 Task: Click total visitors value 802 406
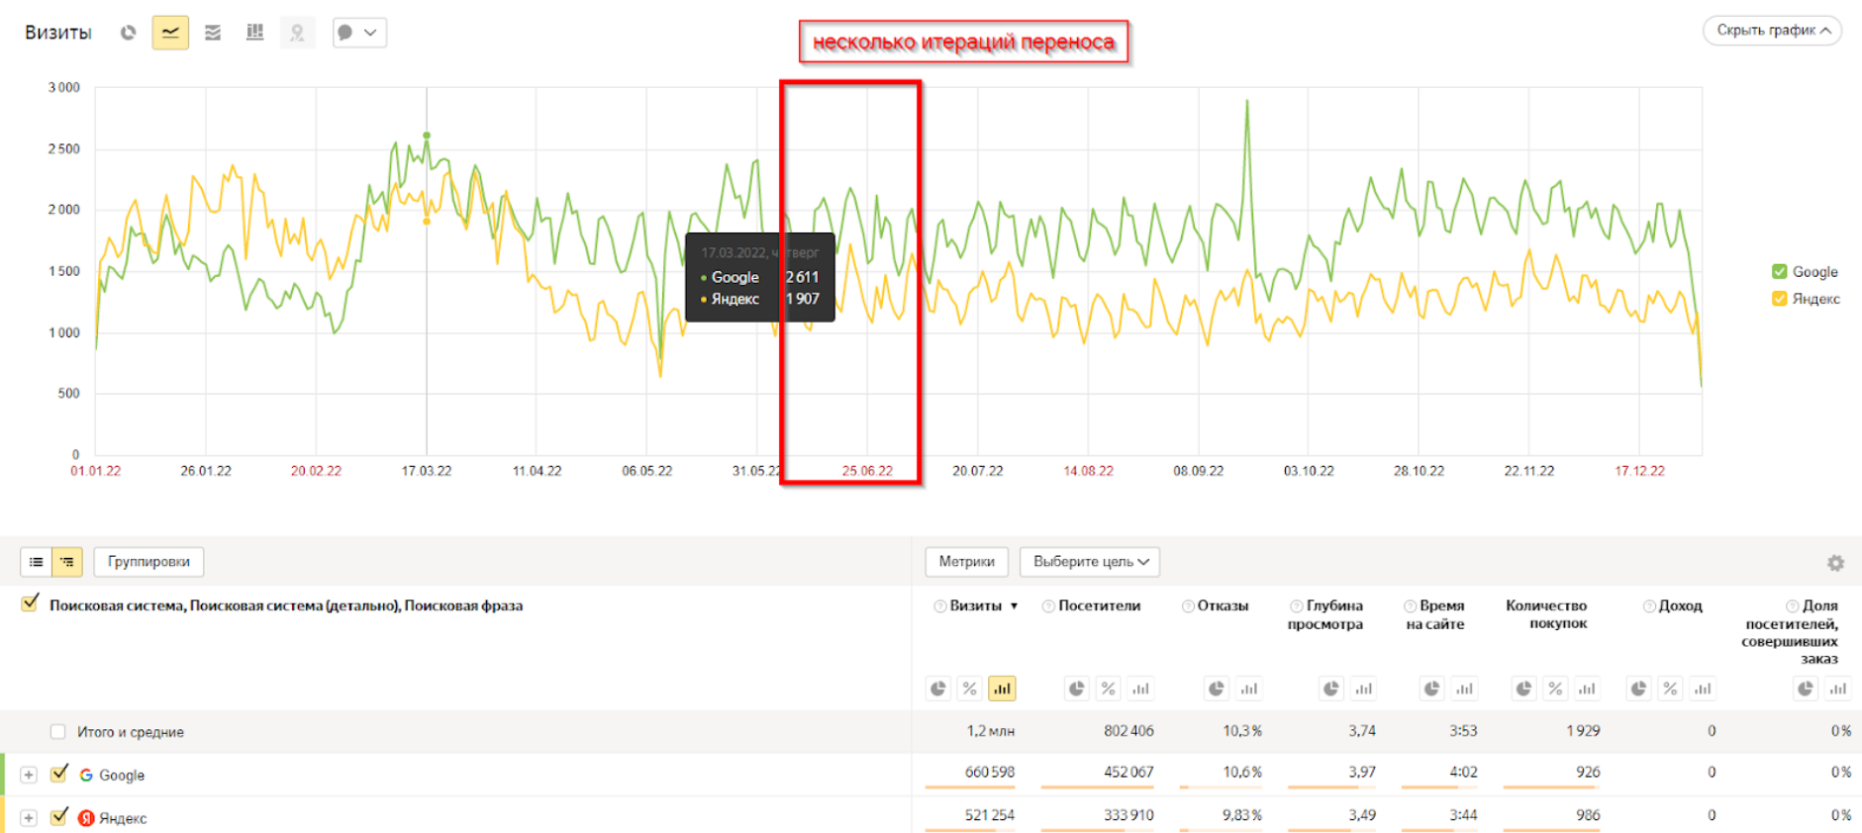coord(1128,731)
